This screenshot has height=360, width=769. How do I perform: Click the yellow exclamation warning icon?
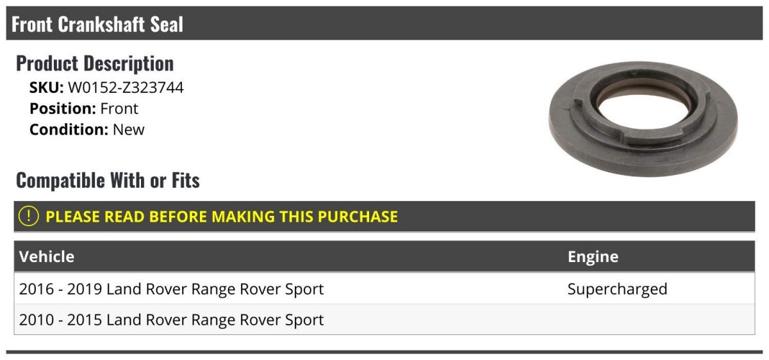point(29,217)
